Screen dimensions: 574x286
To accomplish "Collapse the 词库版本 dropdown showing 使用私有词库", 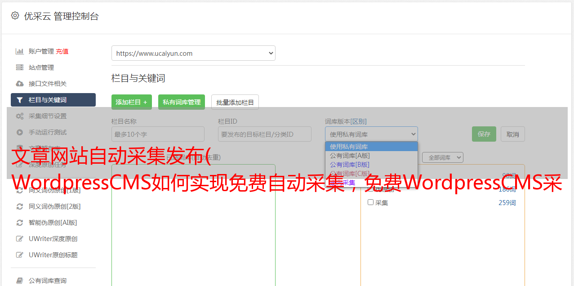I will click(371, 134).
